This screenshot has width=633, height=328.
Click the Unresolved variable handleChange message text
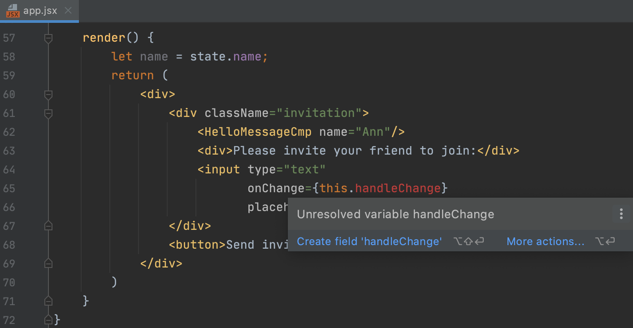coord(395,214)
